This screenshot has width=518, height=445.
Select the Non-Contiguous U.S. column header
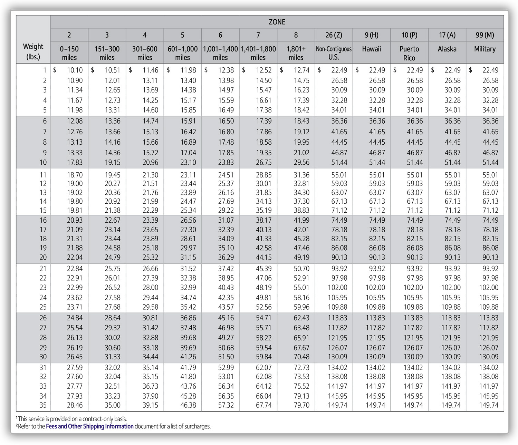334,53
